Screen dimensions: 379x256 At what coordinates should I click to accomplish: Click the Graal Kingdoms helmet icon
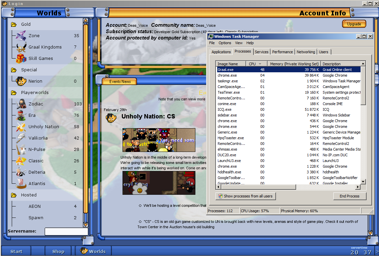tap(21, 47)
